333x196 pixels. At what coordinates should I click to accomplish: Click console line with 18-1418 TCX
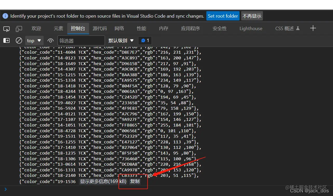(x=108, y=86)
